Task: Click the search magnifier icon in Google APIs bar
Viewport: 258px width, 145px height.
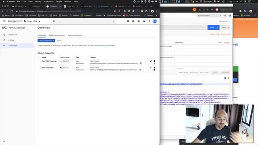Action: click(54, 21)
